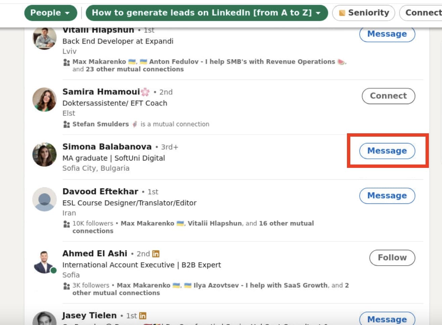Open the 23 other mutual connections link
Viewport: 442px width, 325px height.
(135, 69)
